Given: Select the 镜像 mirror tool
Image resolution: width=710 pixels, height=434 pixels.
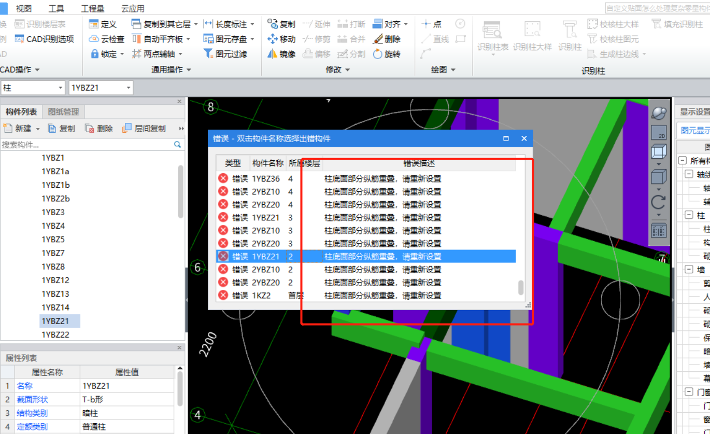Looking at the screenshot, I should [281, 54].
